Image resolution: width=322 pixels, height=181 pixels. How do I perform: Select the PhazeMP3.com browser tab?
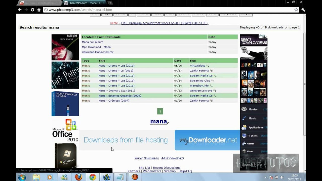coord(84,3)
